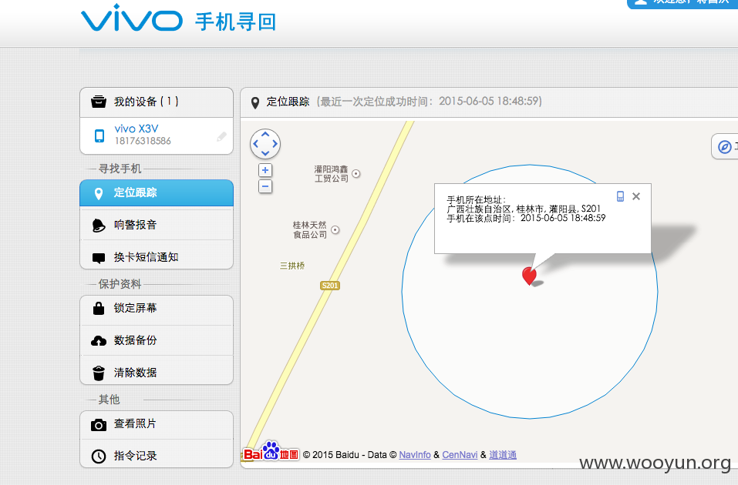Click the welcome user button at top right
The height and width of the screenshot is (485, 738).
coord(682,3)
